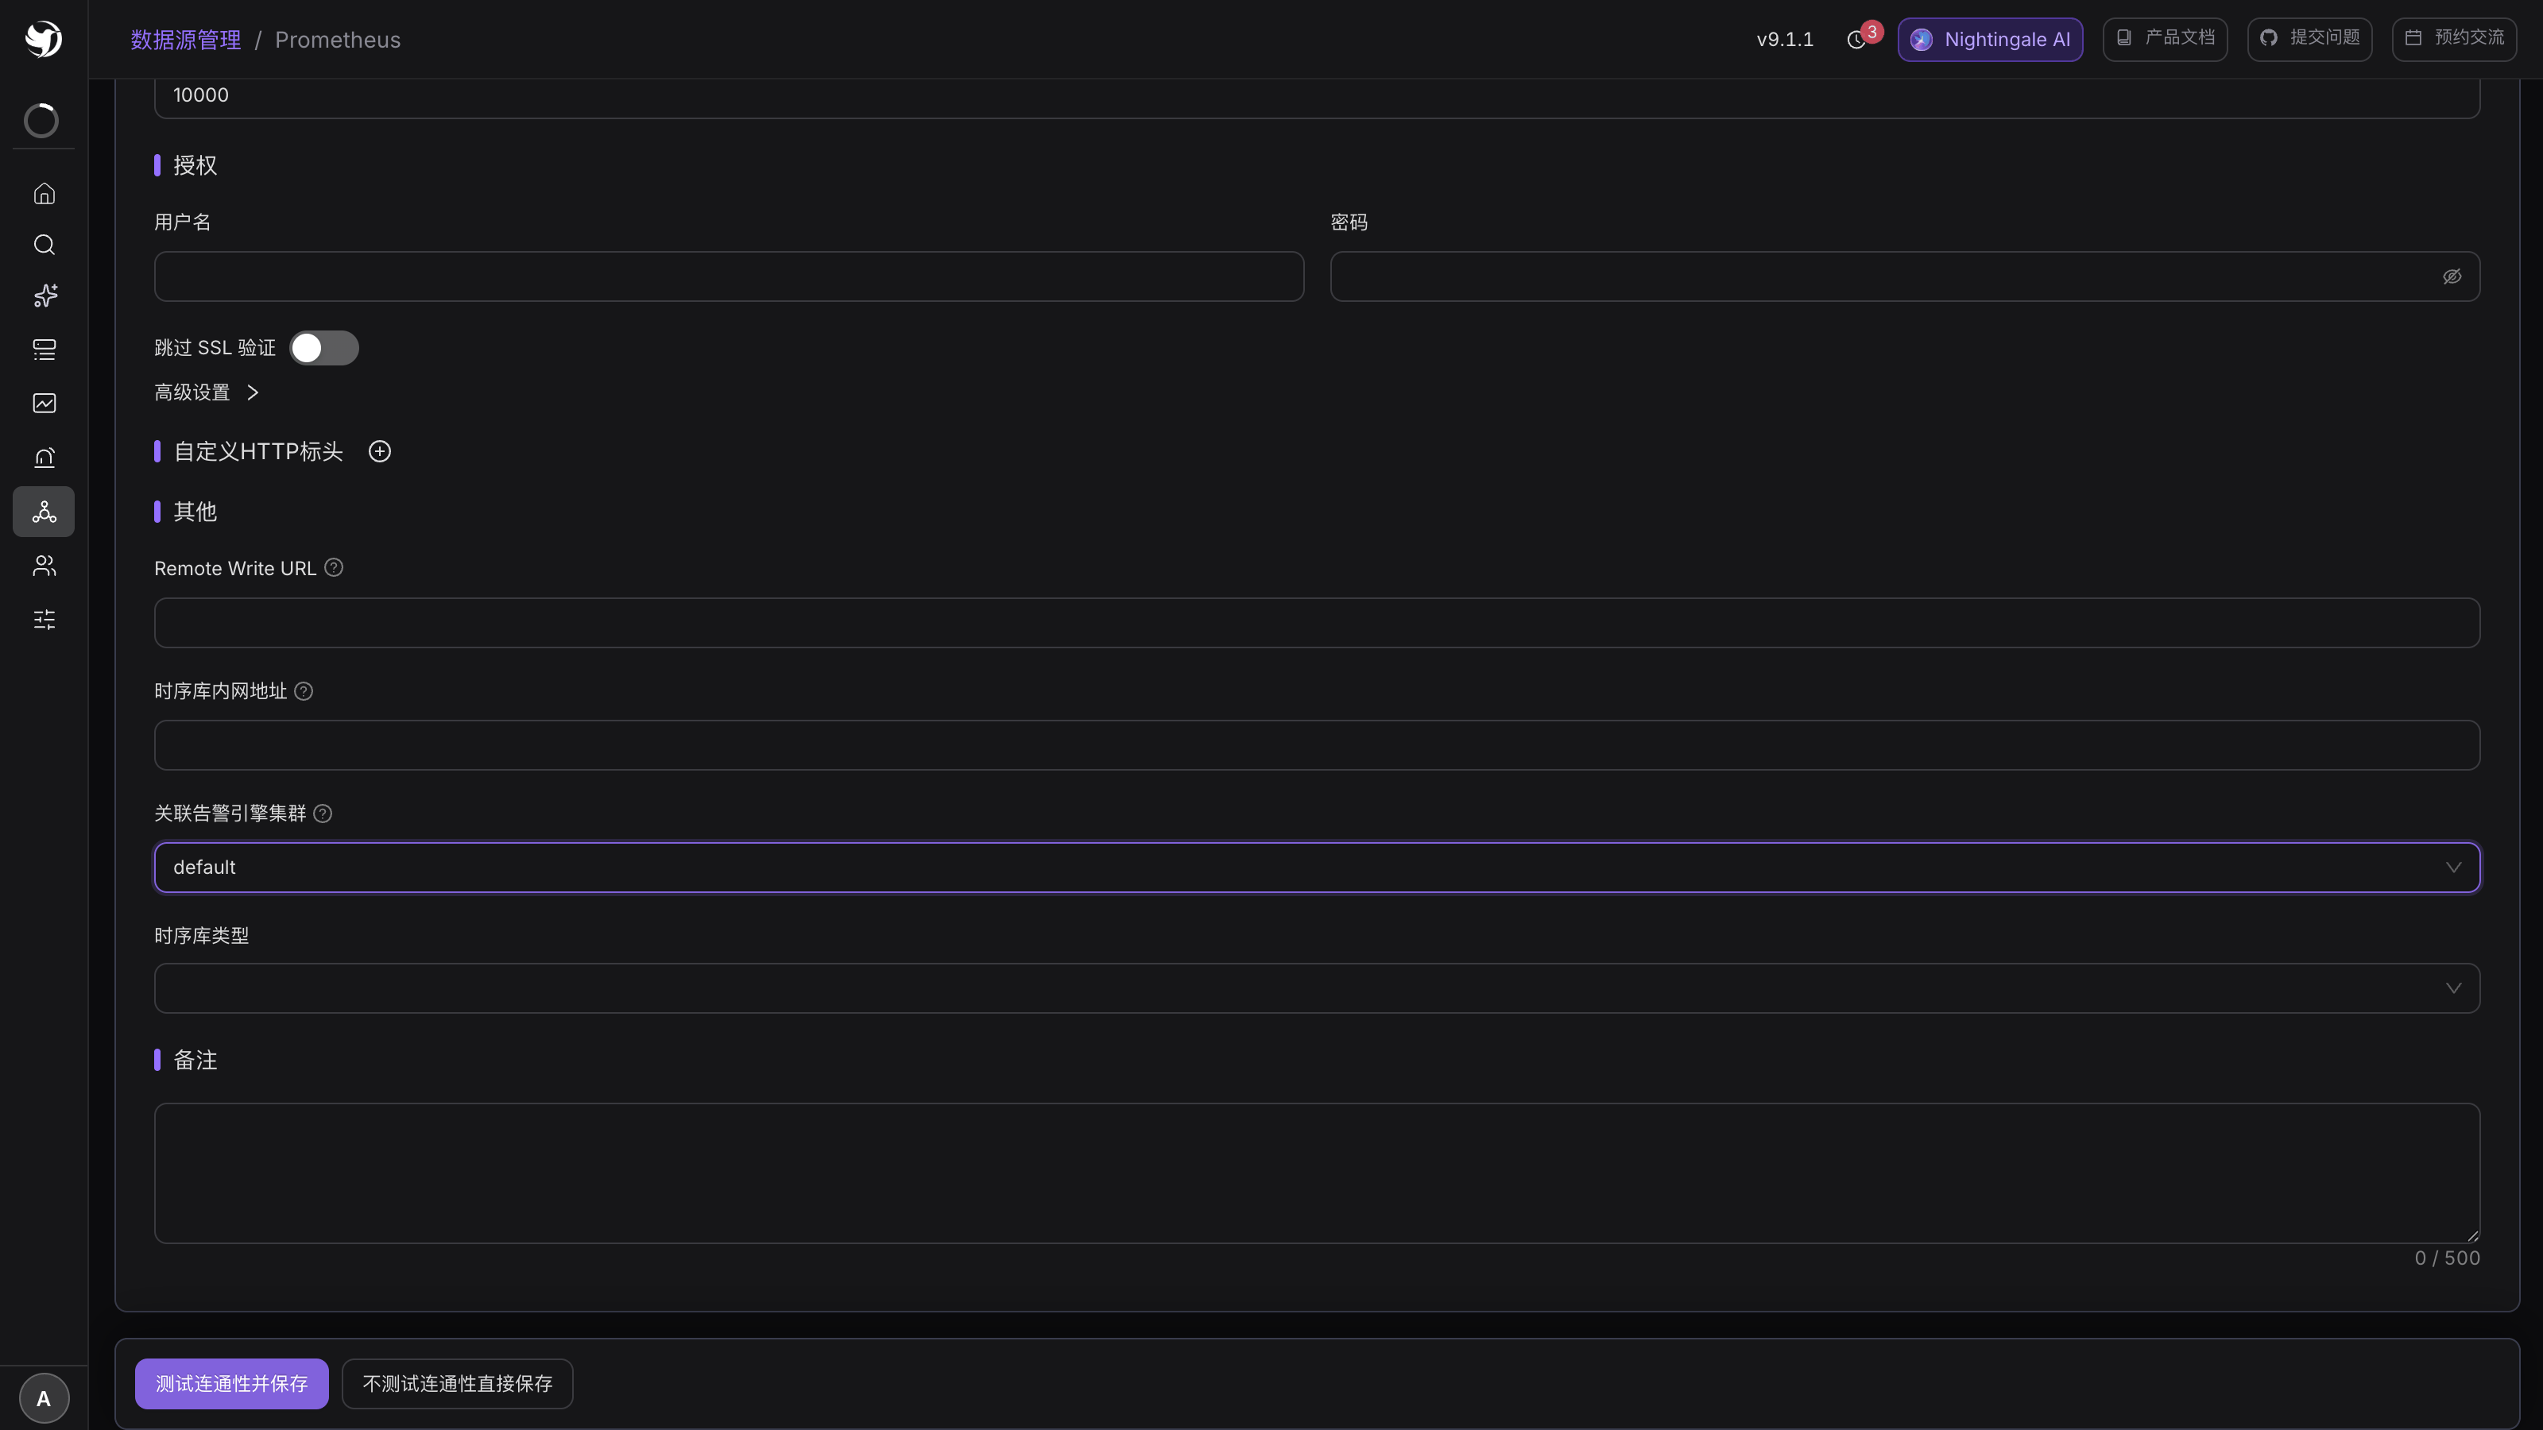The width and height of the screenshot is (2543, 1430).
Task: Open the 产品文档 top menu item
Action: (x=2165, y=38)
